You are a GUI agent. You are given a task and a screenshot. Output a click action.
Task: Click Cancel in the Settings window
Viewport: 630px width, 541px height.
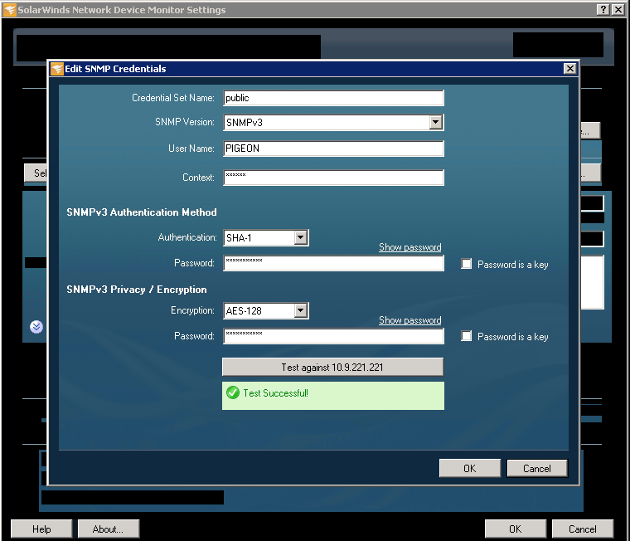[583, 529]
